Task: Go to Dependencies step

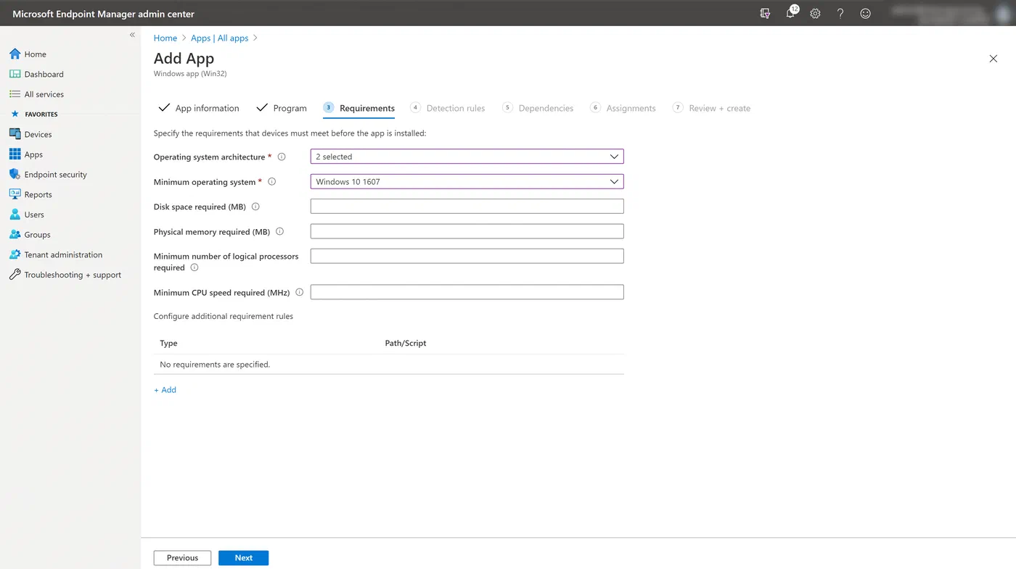Action: coord(538,108)
